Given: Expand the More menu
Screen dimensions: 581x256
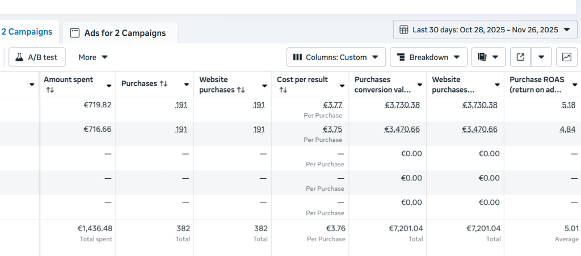Looking at the screenshot, I should point(93,57).
